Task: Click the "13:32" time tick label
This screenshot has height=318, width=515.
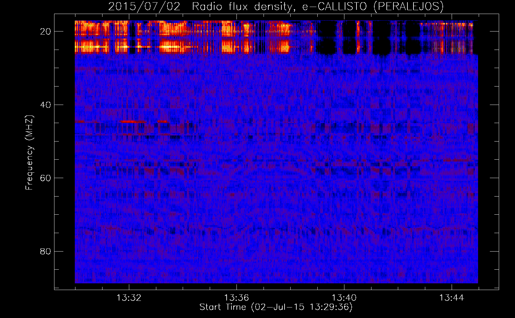Action: click(x=129, y=298)
